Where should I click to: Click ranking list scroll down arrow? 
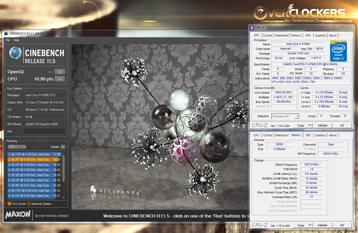[x=64, y=198]
